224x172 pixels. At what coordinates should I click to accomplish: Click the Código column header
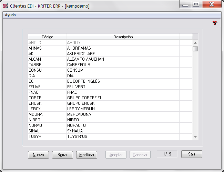point(47,37)
